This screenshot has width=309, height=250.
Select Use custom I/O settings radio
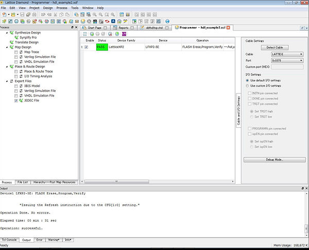point(247,86)
